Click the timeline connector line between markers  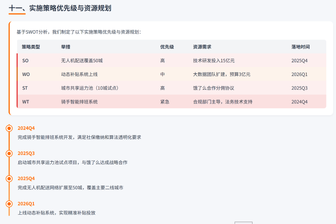10,140
